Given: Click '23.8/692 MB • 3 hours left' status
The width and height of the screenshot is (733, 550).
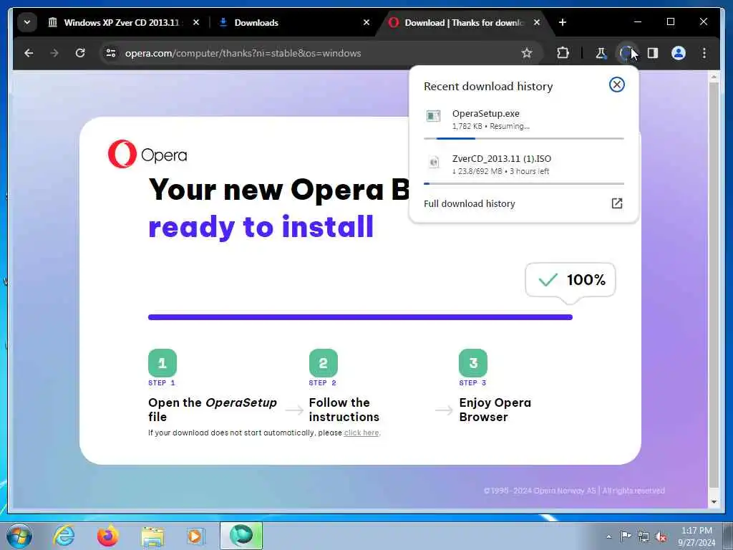Looking at the screenshot, I should [500, 171].
